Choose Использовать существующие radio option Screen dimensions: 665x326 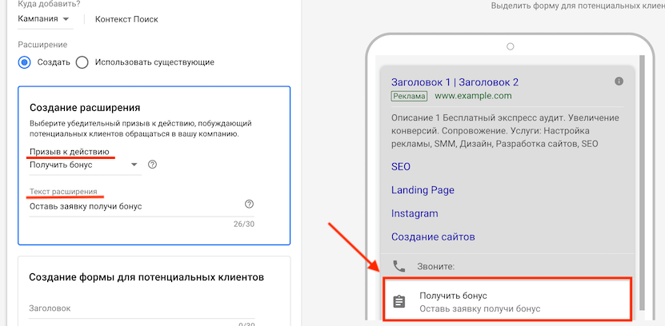[82, 62]
